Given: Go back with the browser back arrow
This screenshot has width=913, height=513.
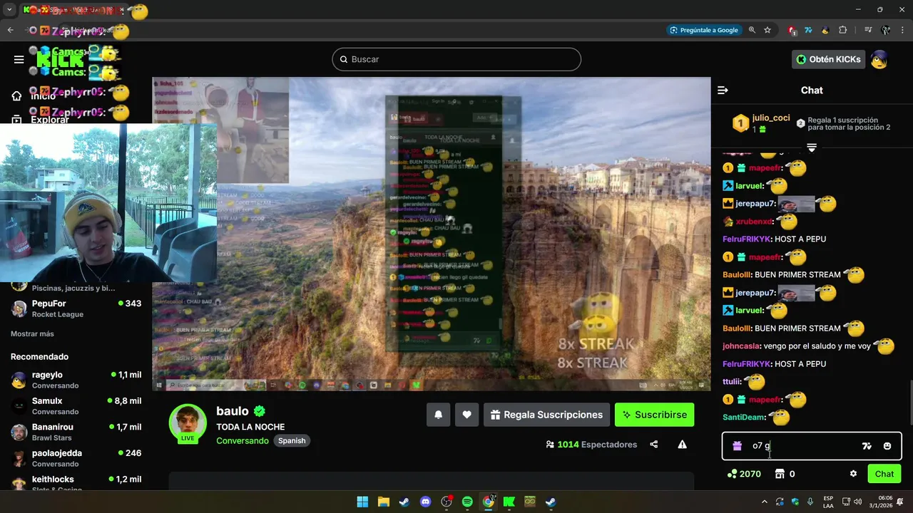Looking at the screenshot, I should point(10,30).
